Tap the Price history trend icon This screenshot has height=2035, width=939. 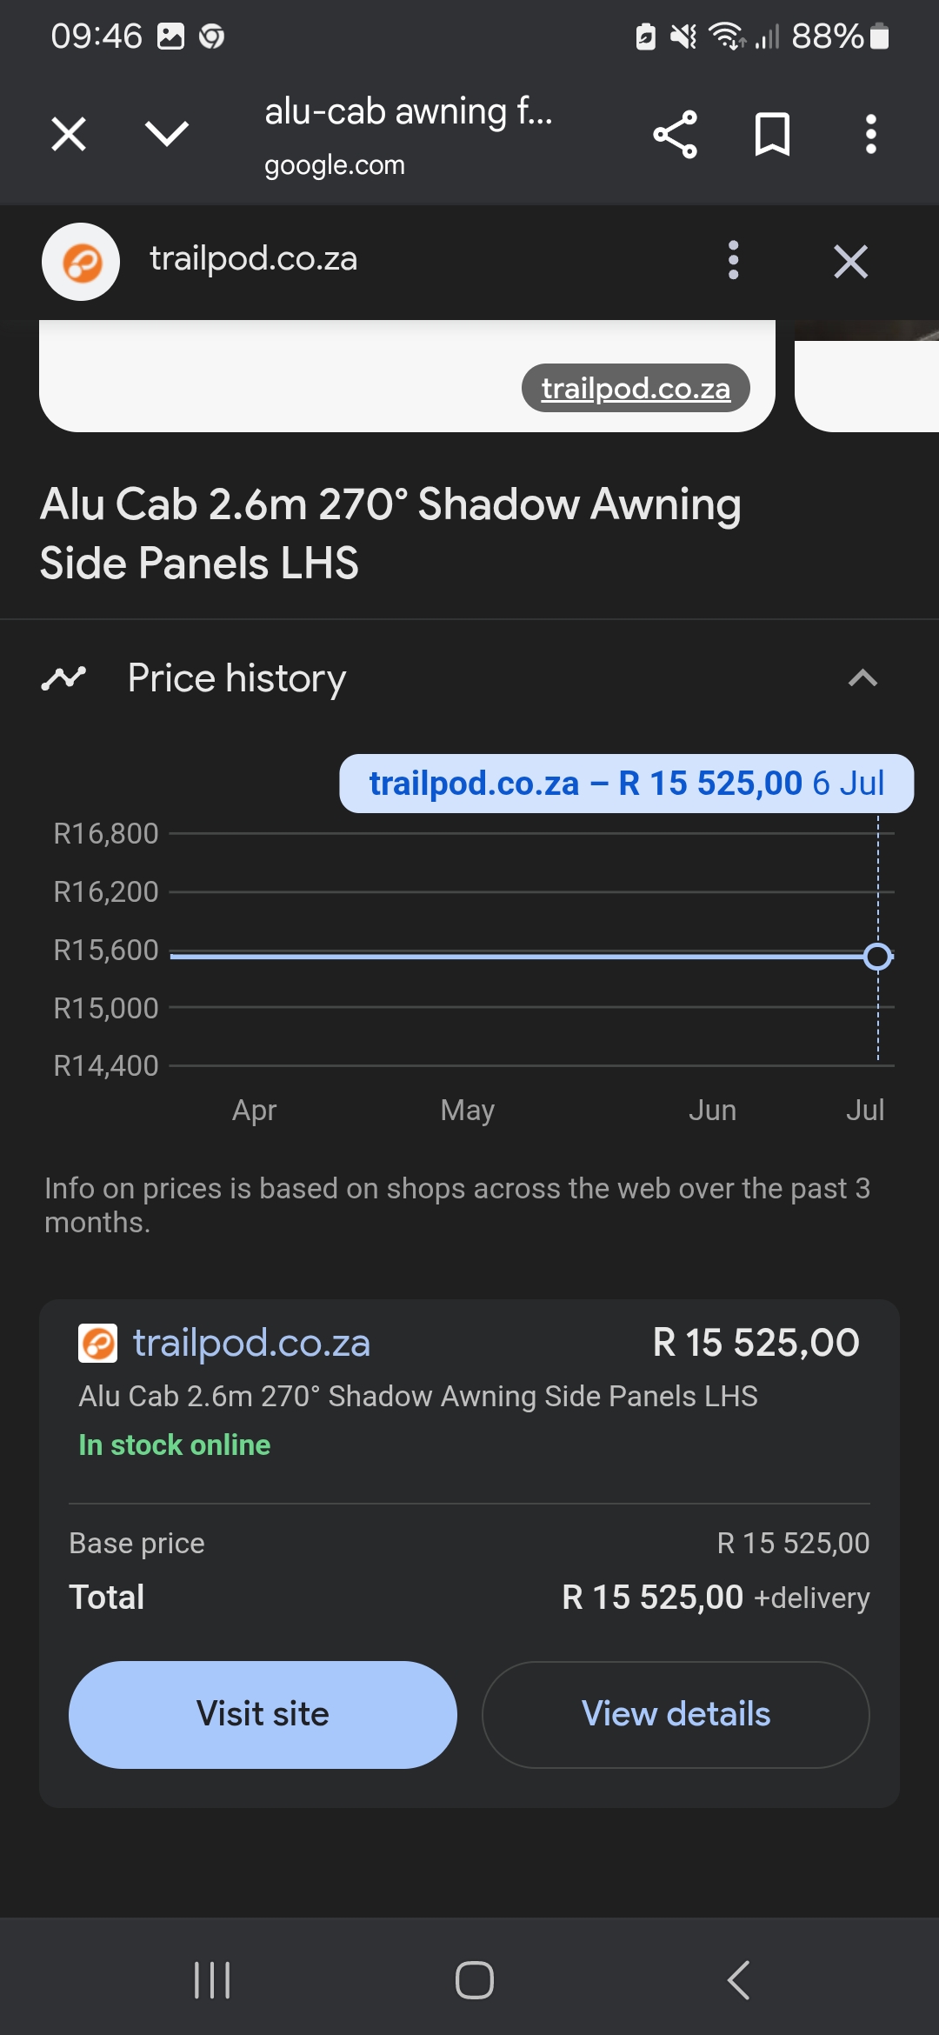click(63, 678)
